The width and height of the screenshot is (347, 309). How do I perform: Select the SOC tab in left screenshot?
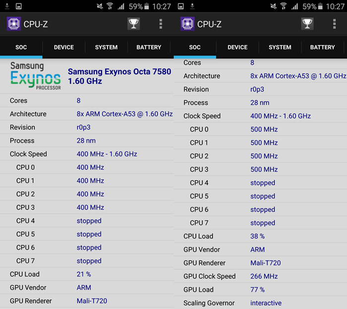(x=21, y=48)
